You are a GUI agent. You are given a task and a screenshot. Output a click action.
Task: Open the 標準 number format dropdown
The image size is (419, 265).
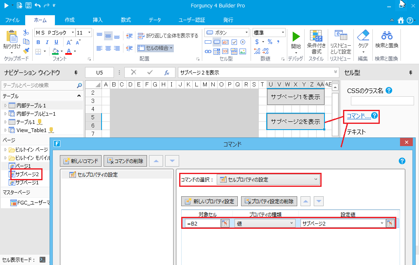tap(283, 33)
